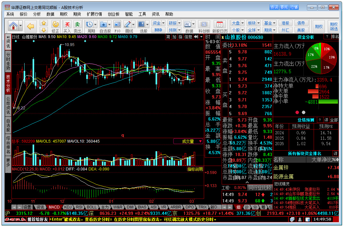This screenshot has height=227, width=344.
Task: Select the red pagination dot
Action: click(297, 113)
